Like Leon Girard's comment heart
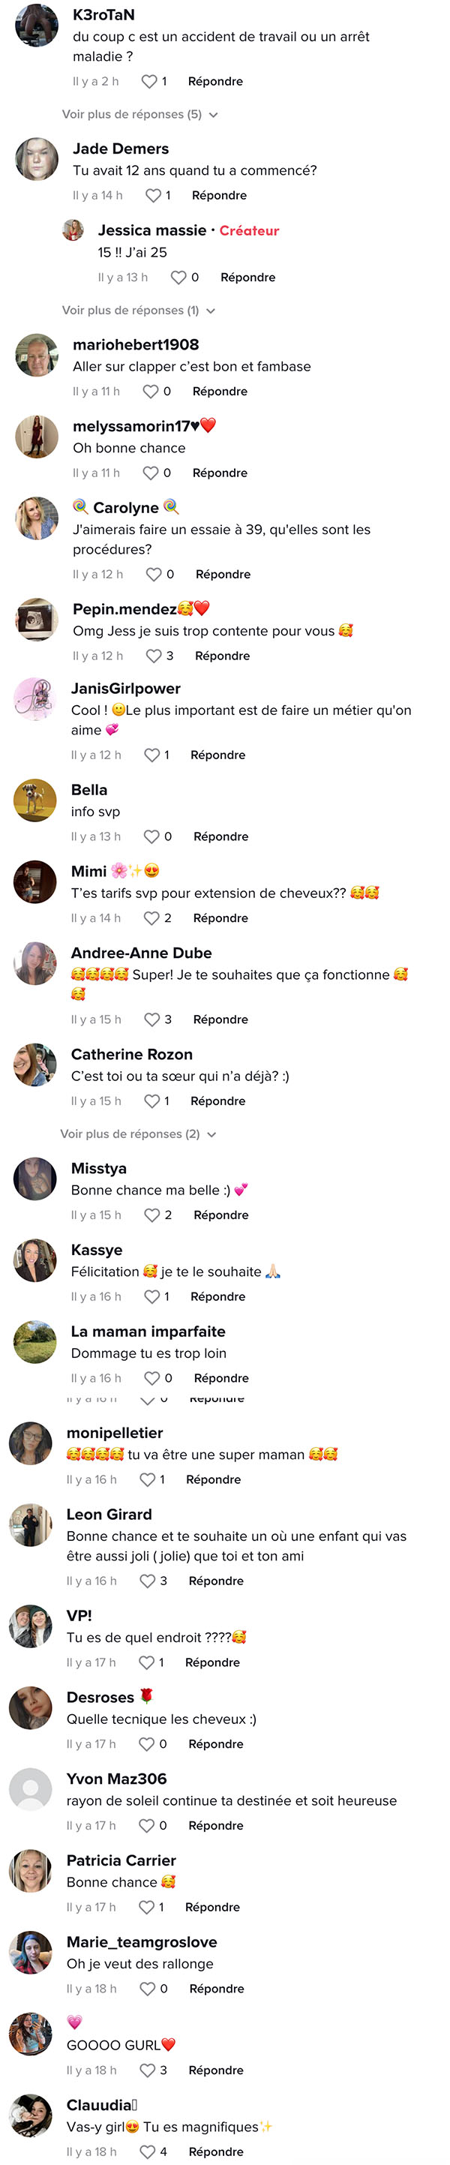 point(148,1581)
